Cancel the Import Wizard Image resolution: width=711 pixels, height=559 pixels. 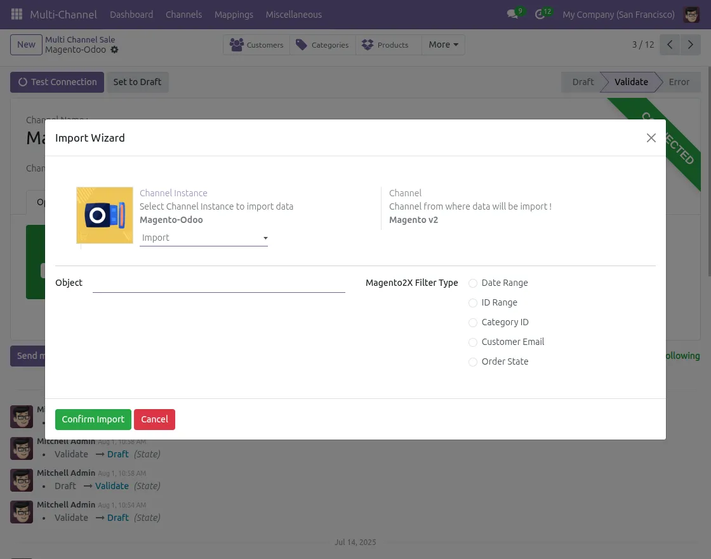(x=154, y=419)
